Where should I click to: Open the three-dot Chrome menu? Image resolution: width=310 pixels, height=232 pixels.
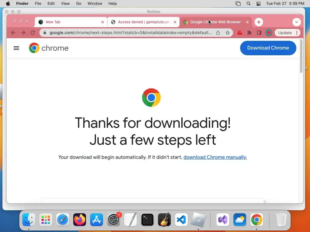coord(297,33)
